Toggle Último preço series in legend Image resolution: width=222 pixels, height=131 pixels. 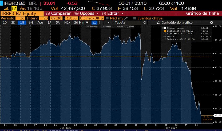(165, 28)
